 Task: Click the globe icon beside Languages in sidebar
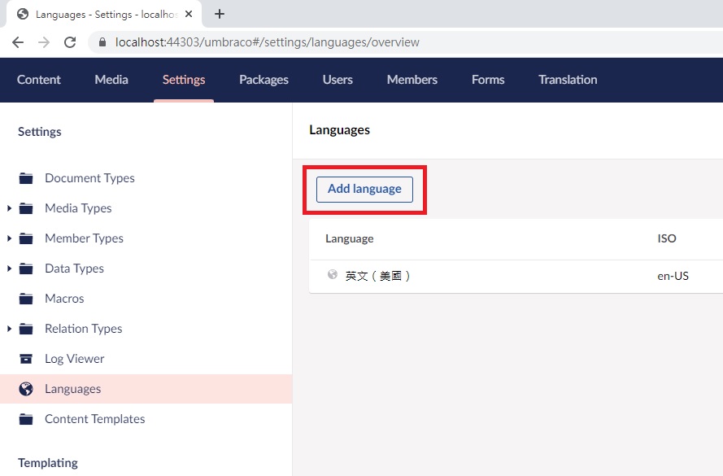click(x=26, y=389)
